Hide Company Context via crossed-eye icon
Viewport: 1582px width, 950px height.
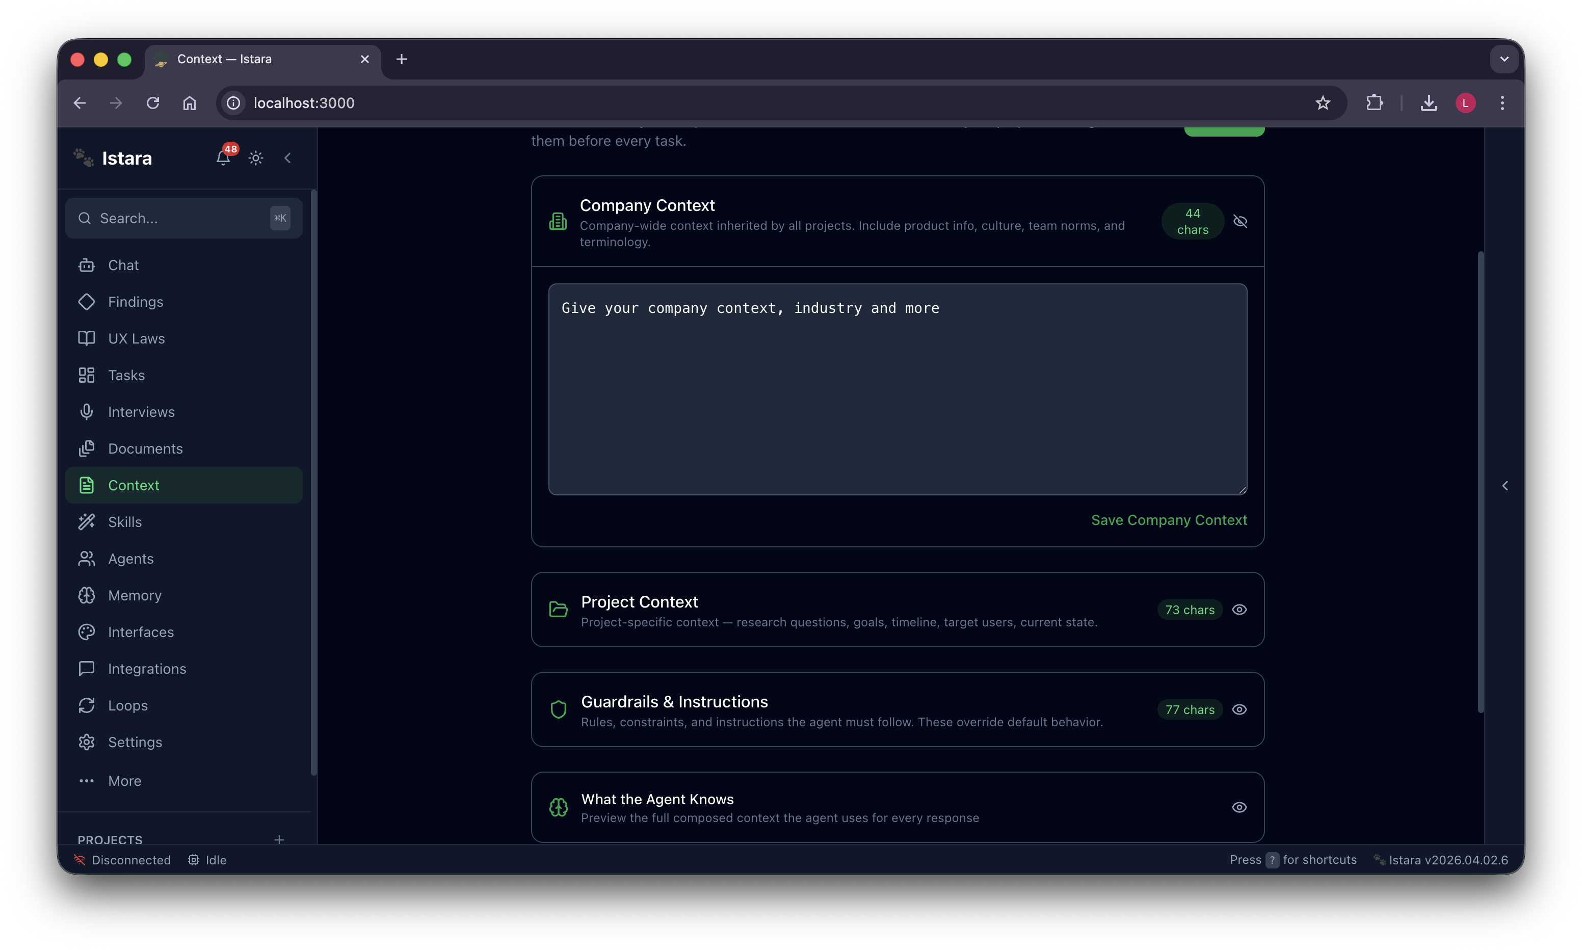1240,222
